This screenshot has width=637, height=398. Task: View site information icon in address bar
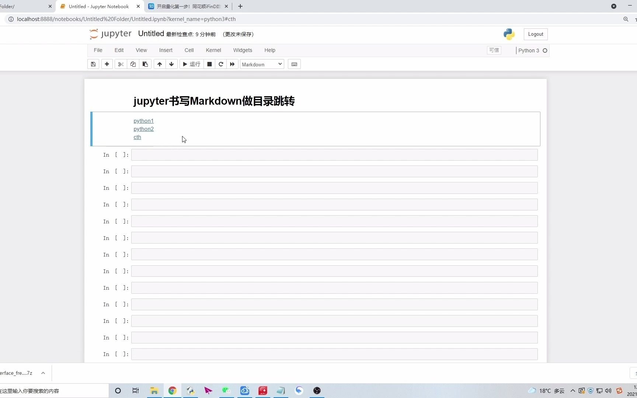click(x=11, y=19)
